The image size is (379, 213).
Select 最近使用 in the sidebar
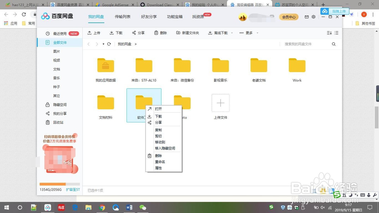click(60, 34)
